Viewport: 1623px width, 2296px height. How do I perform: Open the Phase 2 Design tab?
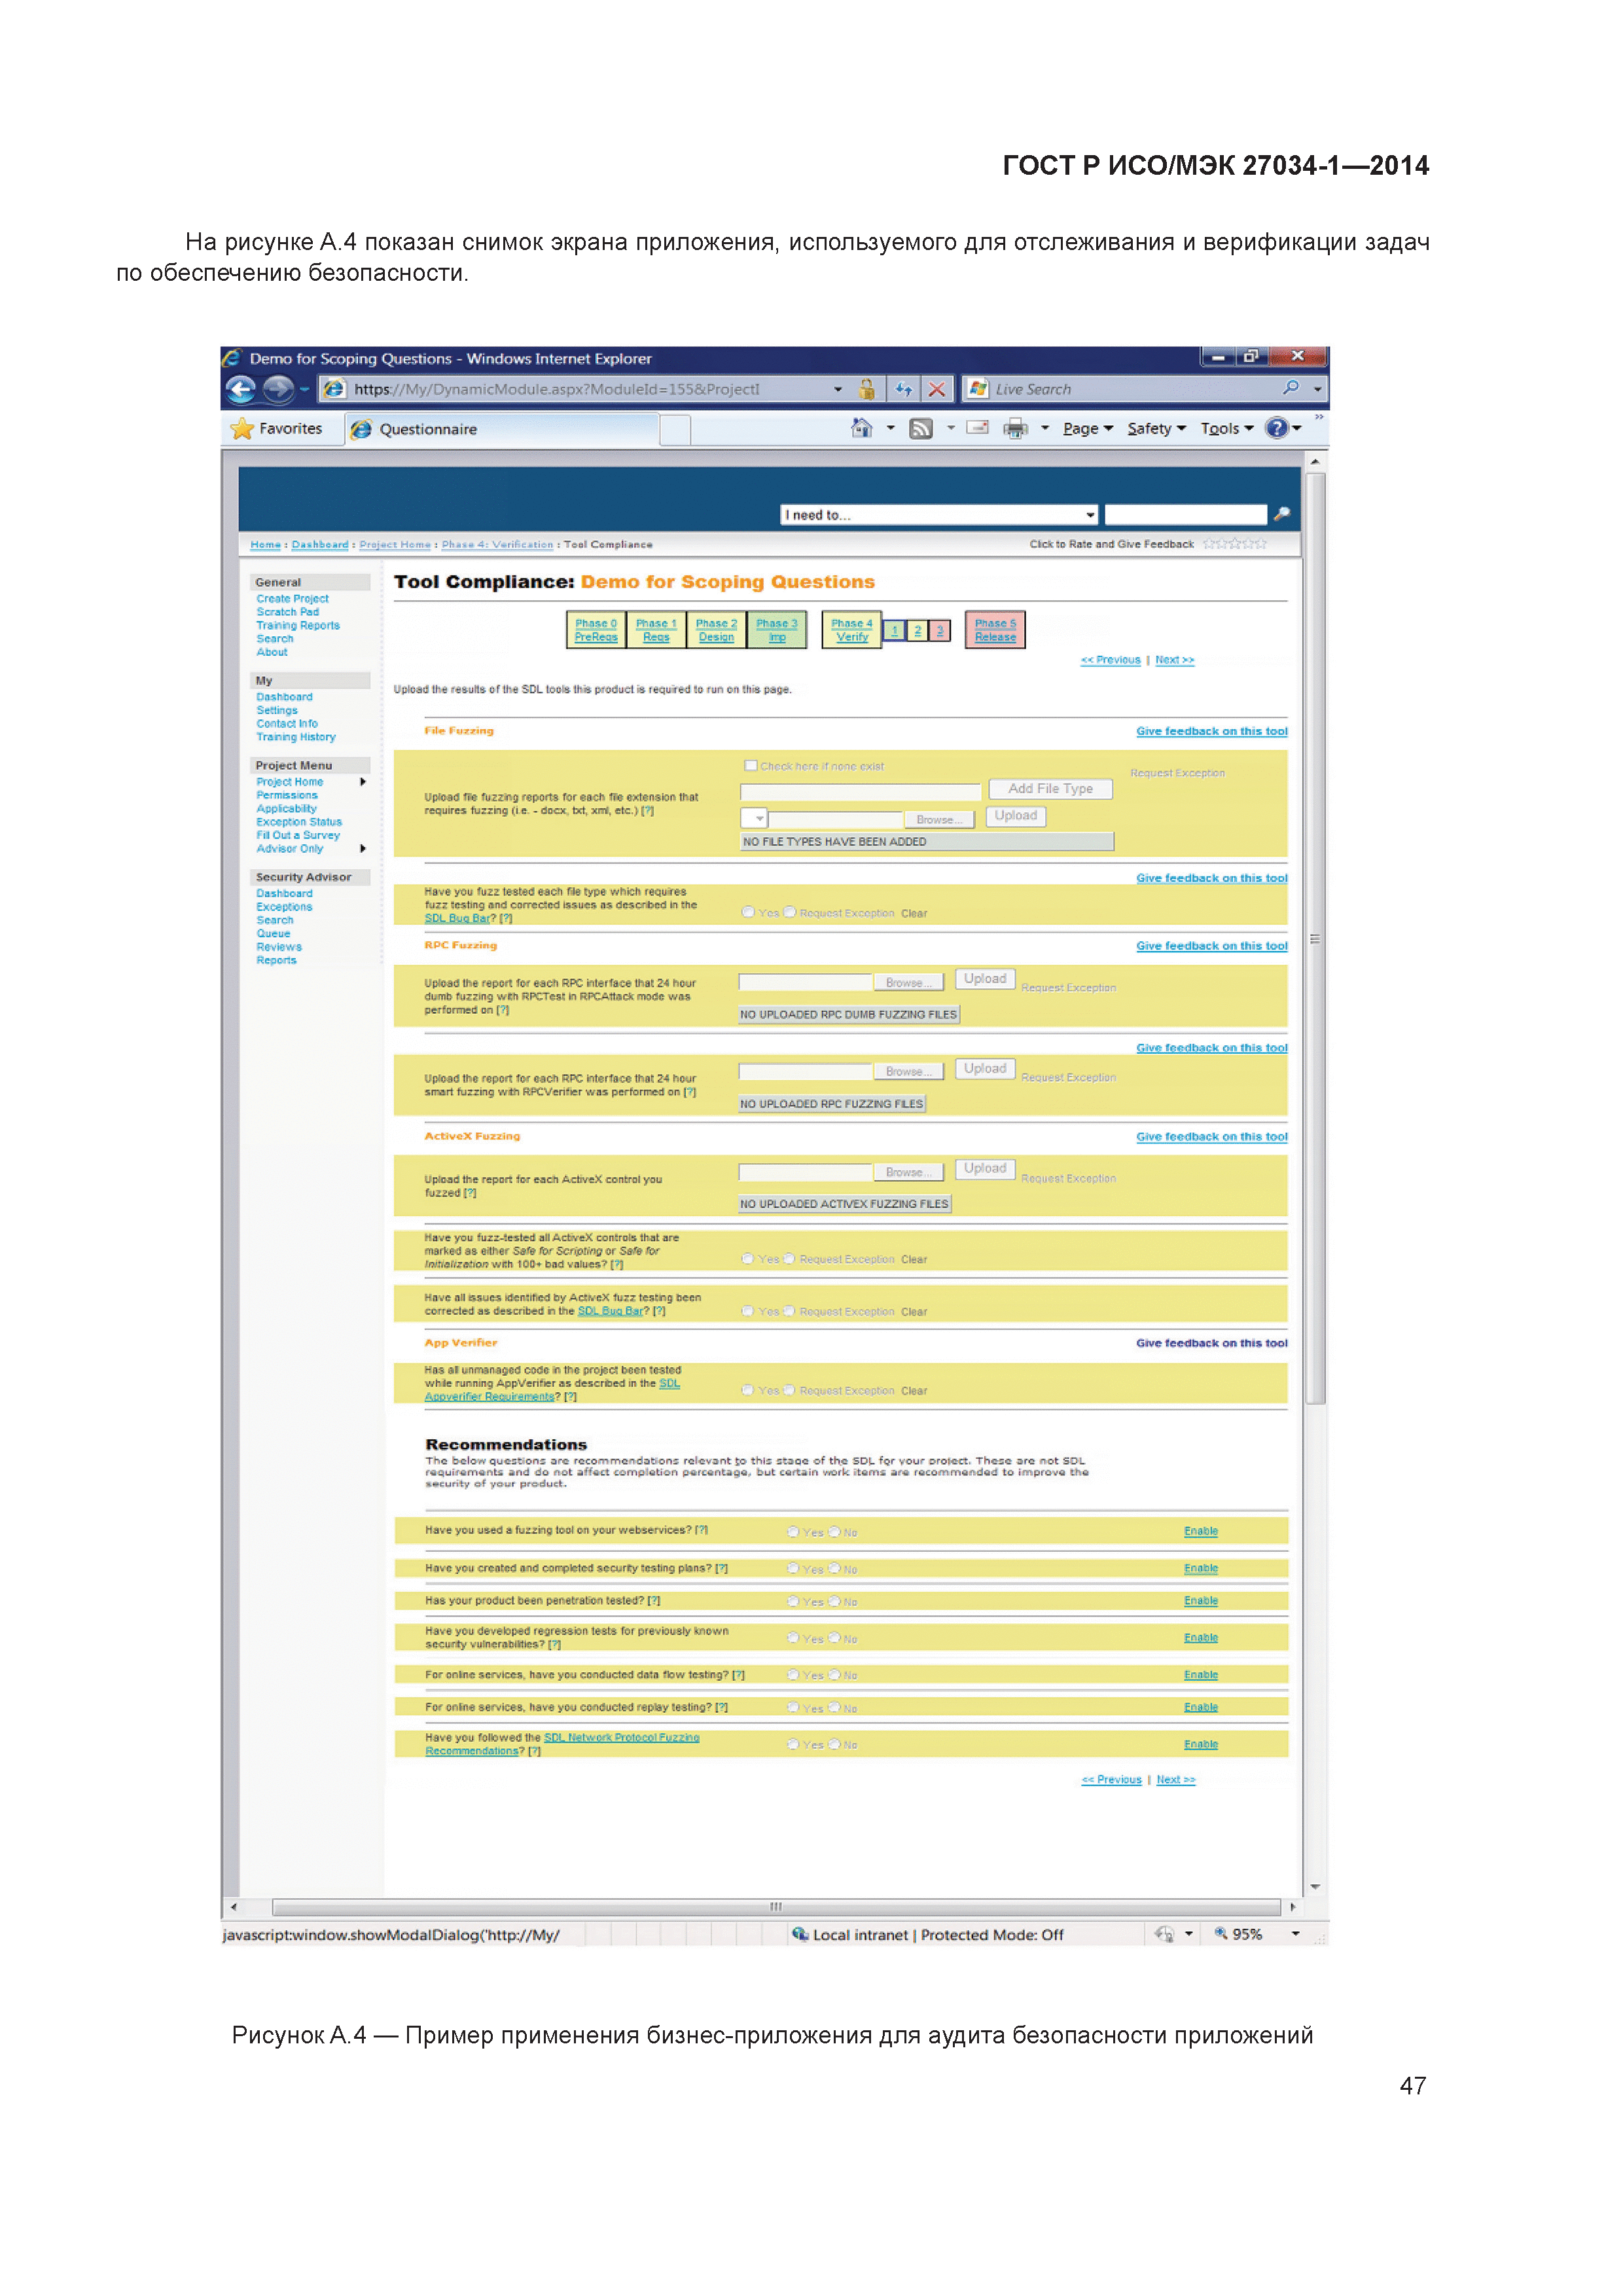pos(716,630)
